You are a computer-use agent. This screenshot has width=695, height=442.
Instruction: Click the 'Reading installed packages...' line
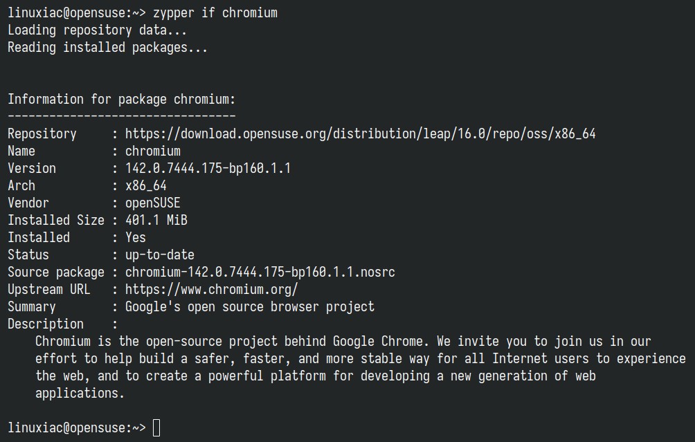pyautogui.click(x=107, y=47)
